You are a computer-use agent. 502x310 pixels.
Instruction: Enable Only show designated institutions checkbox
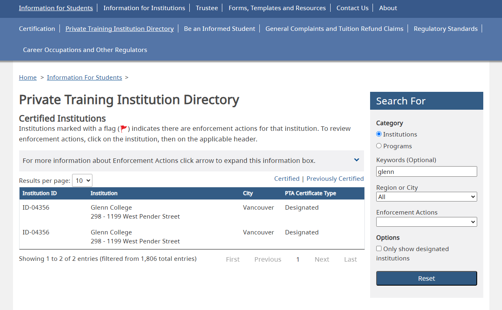(x=379, y=249)
